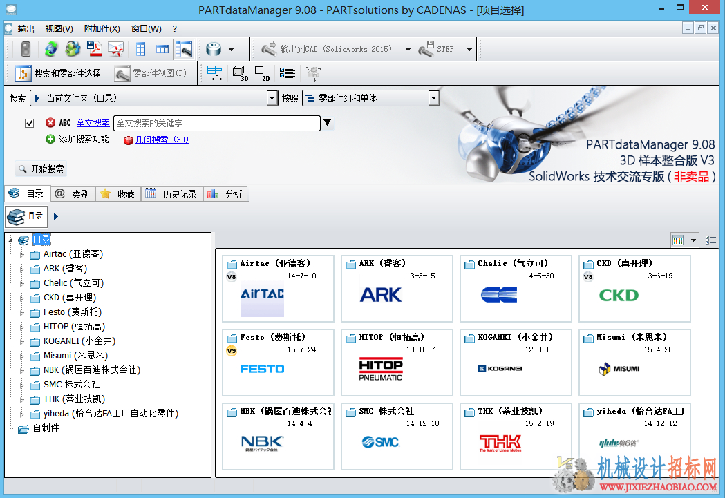Click the vertical table view icon
The height and width of the screenshot is (498, 725).
click(x=140, y=49)
